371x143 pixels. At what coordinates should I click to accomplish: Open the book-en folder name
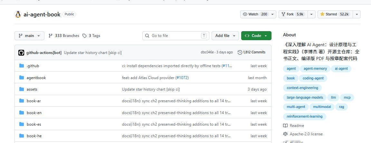[x=34, y=112]
